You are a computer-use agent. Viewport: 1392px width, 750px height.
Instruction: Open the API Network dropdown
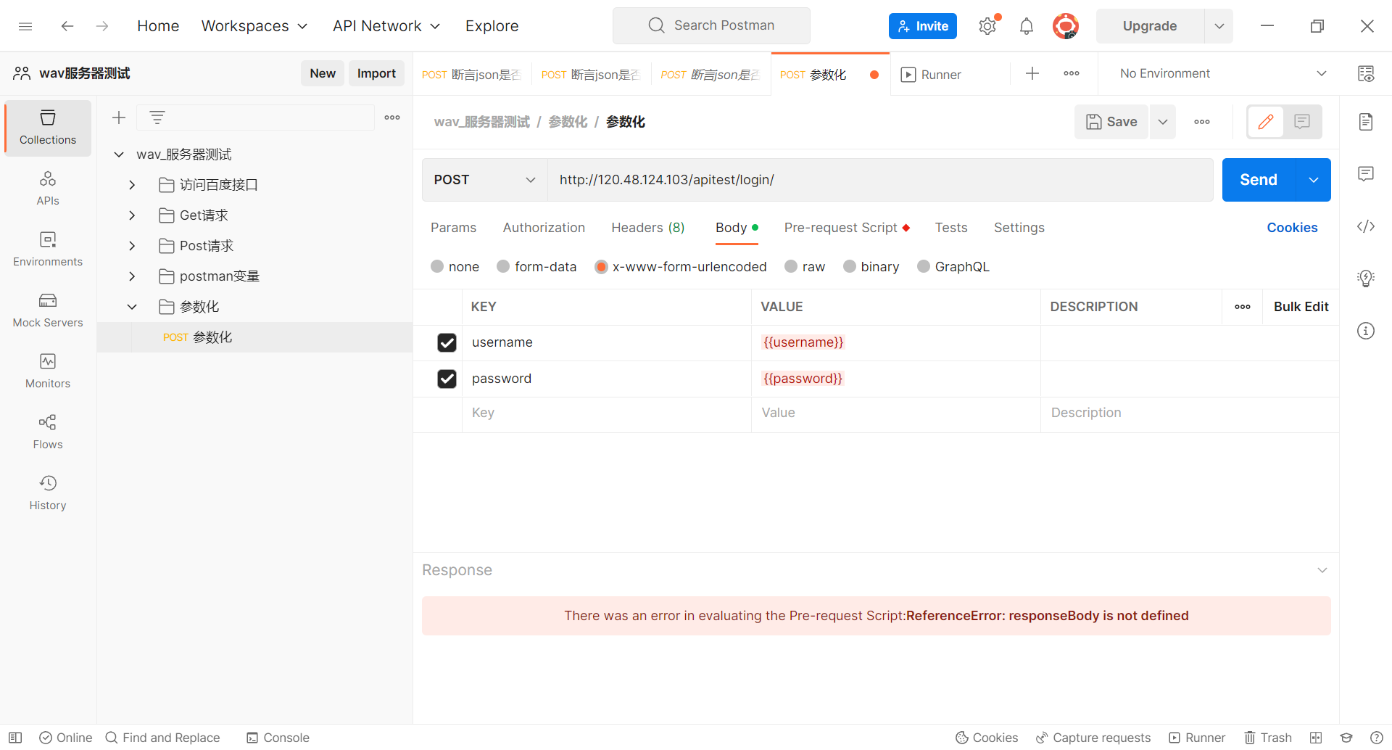click(386, 26)
